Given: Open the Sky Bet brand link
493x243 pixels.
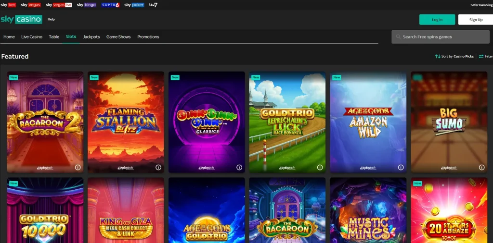Looking at the screenshot, I should pyautogui.click(x=8, y=5).
